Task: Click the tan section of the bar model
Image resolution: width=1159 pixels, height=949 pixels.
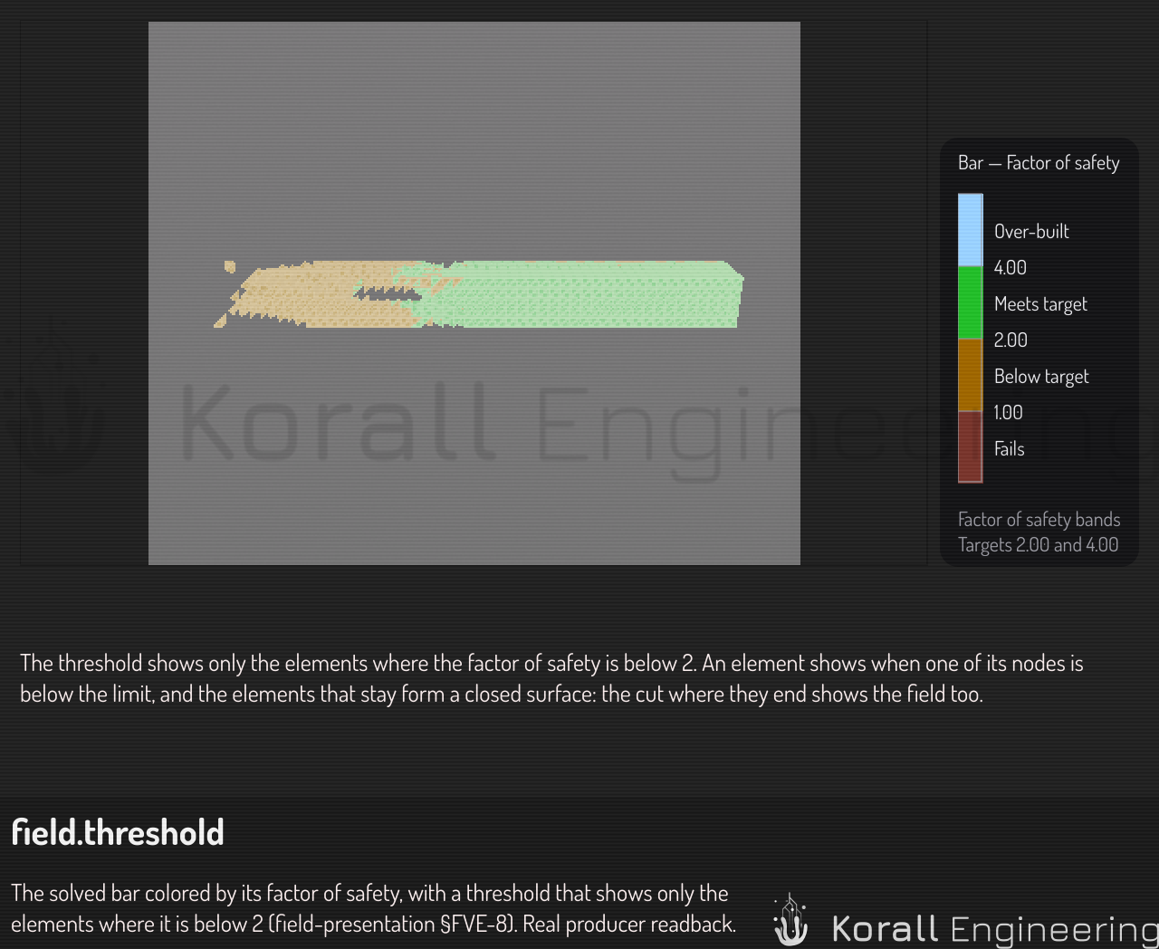Action: [317, 294]
